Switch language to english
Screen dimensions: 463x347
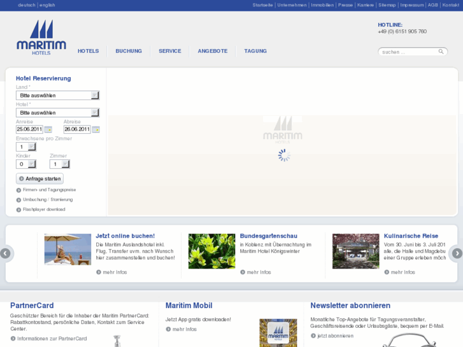pyautogui.click(x=47, y=5)
